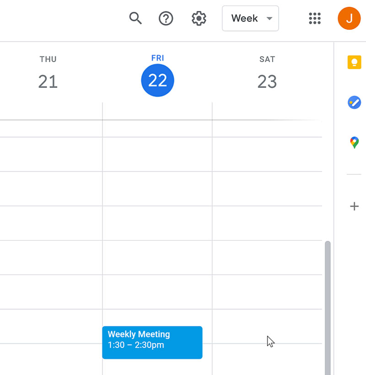
Task: Open Google Keep in the side panel
Action: point(354,62)
